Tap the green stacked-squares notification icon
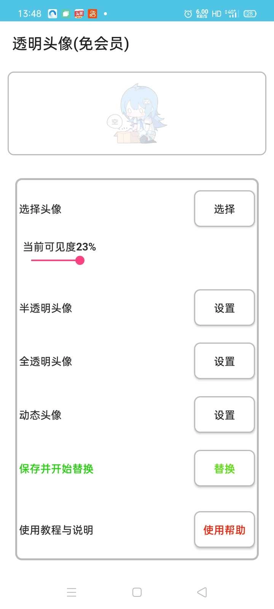This screenshot has width=274, height=609. (66, 14)
